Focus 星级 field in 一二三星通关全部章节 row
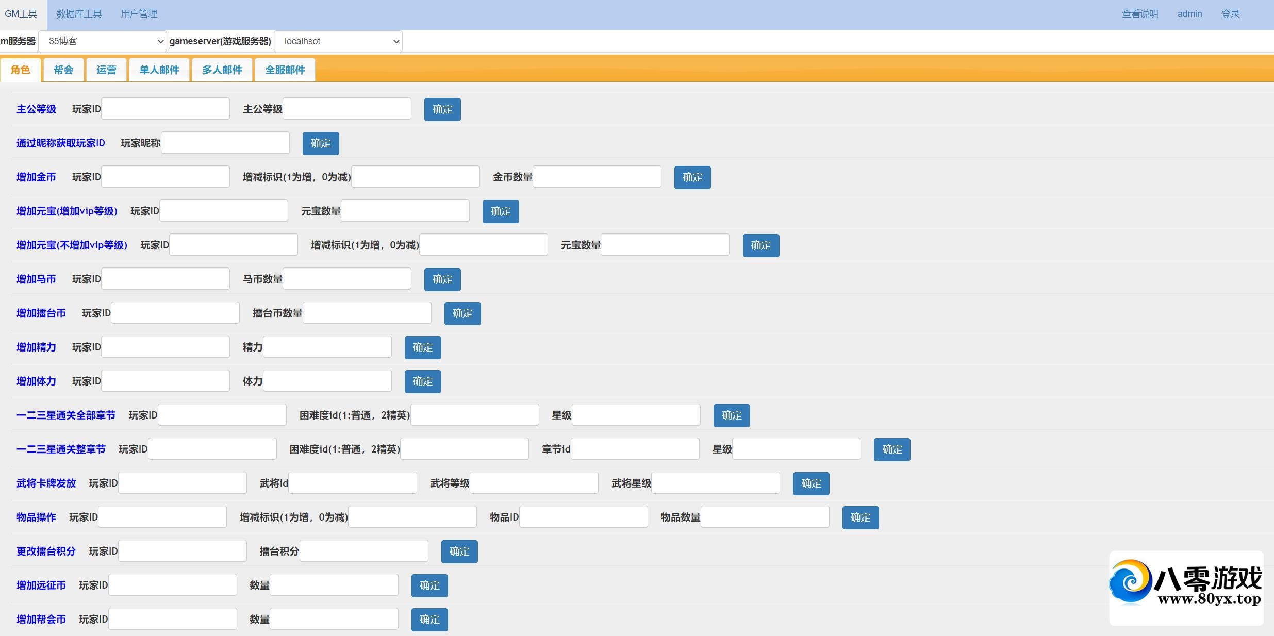This screenshot has width=1274, height=636. (636, 415)
